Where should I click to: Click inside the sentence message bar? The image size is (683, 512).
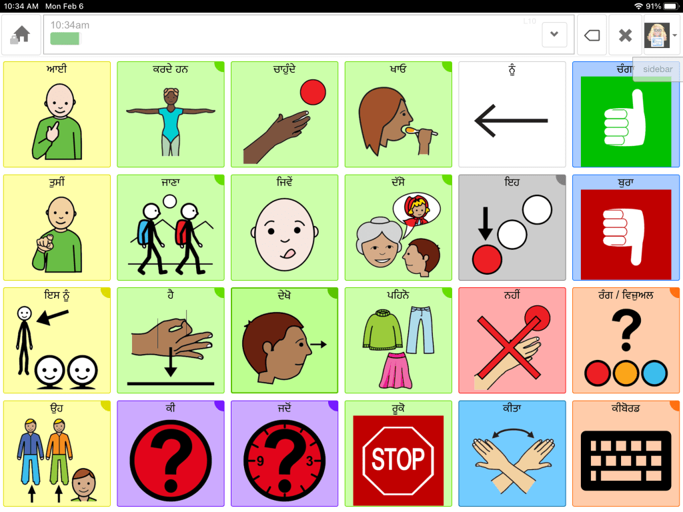pyautogui.click(x=292, y=35)
